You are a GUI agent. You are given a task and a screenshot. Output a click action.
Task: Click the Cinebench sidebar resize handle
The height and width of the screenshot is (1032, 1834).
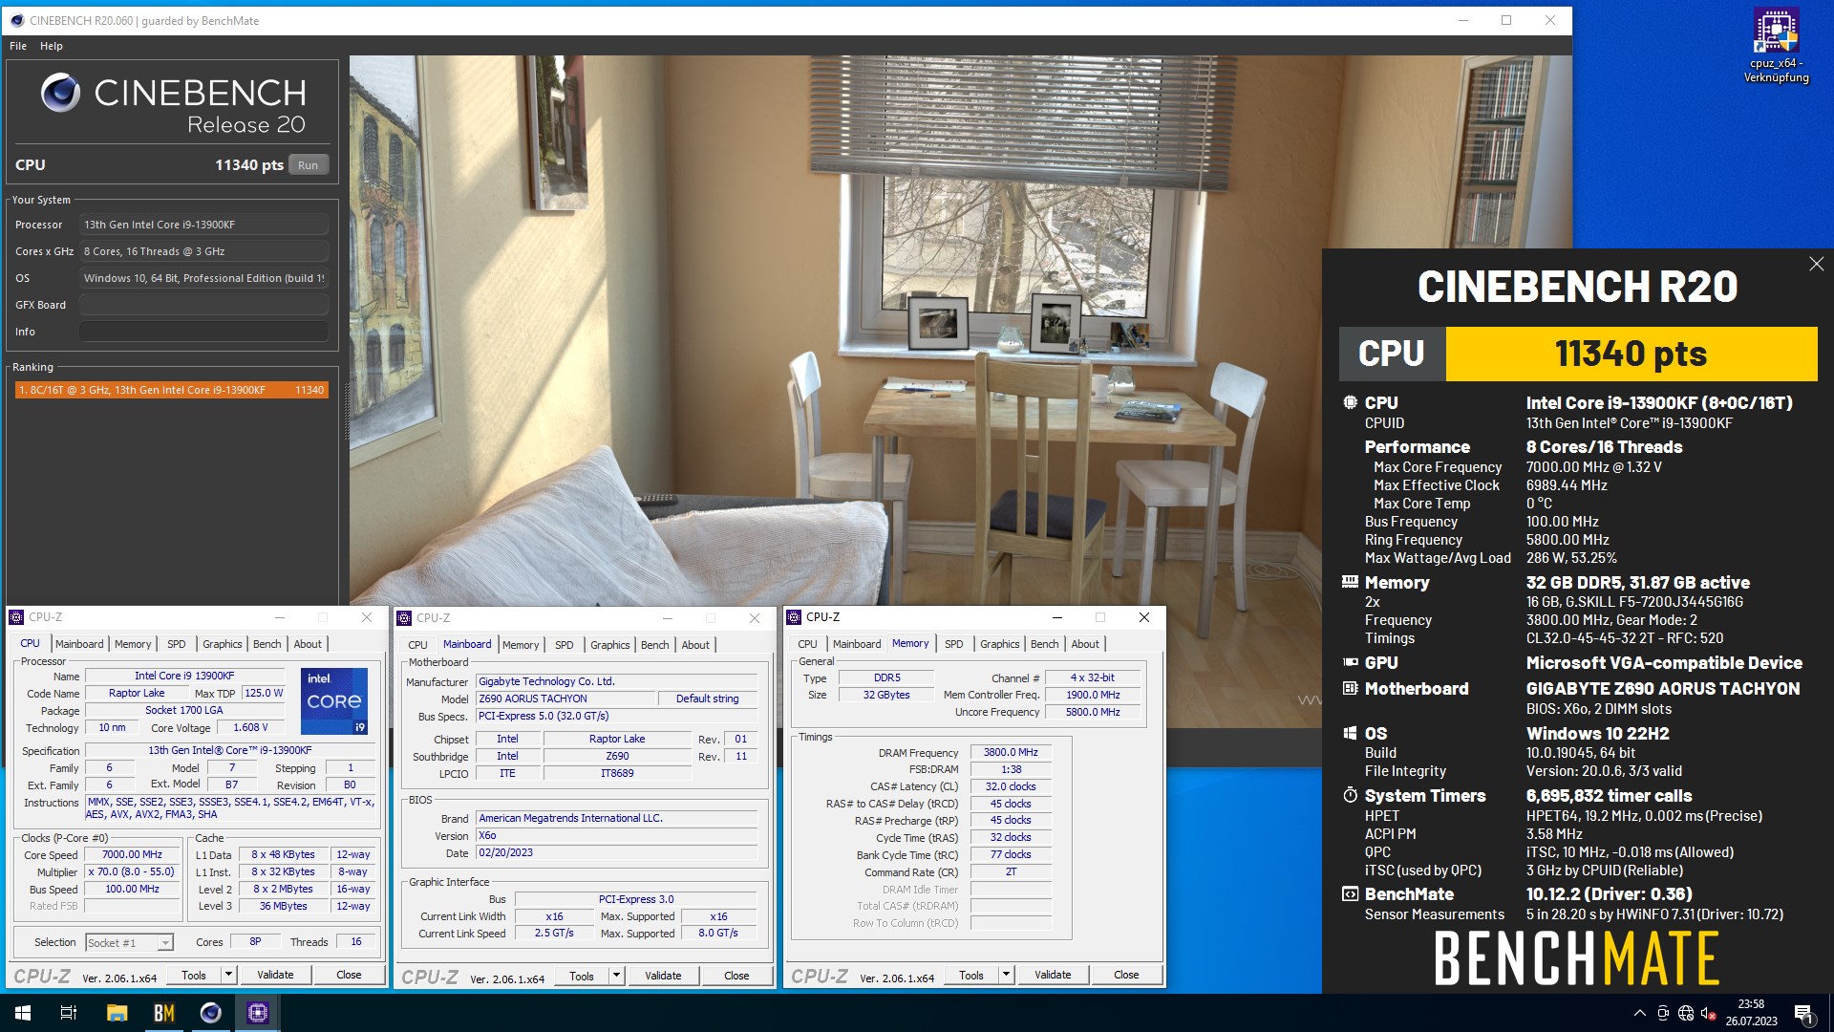(x=346, y=411)
